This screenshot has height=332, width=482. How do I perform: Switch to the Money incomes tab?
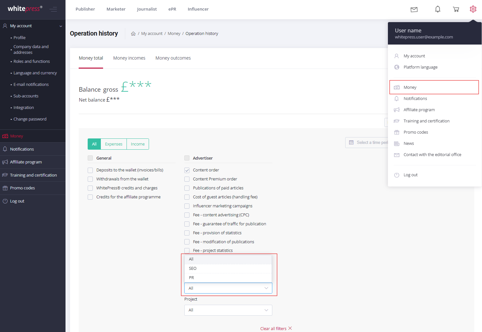[x=129, y=58]
